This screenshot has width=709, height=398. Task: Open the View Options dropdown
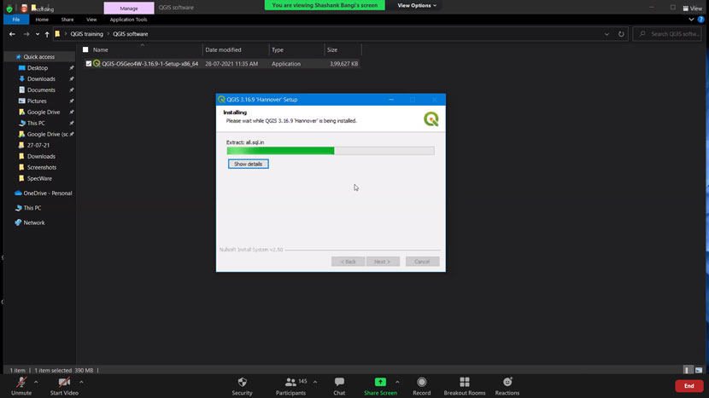pyautogui.click(x=417, y=5)
